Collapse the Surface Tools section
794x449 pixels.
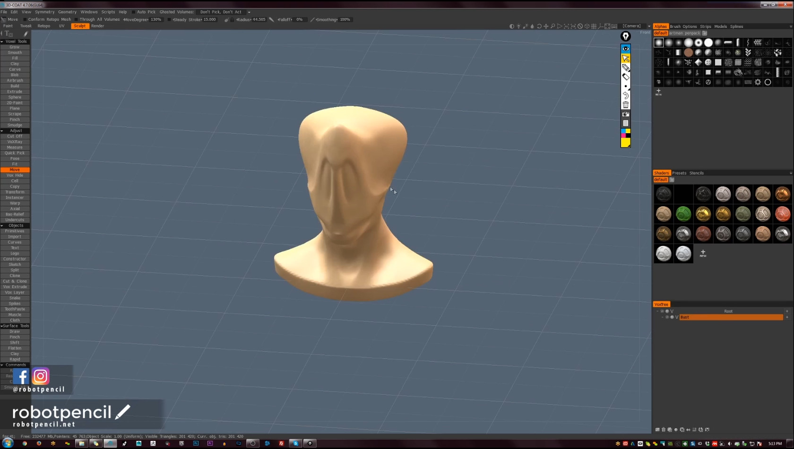(x=2, y=326)
